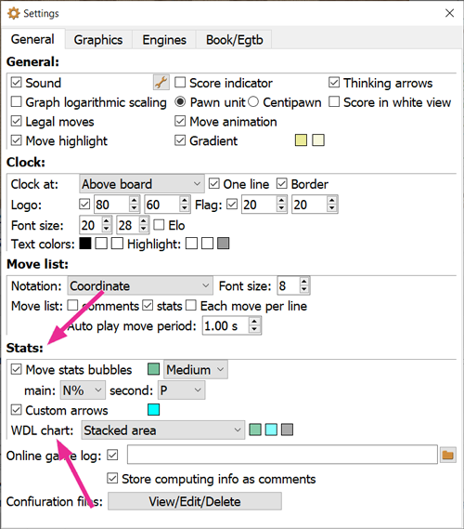The width and height of the screenshot is (464, 529).
Task: Open the Clock at Above board dropdown
Action: [142, 184]
